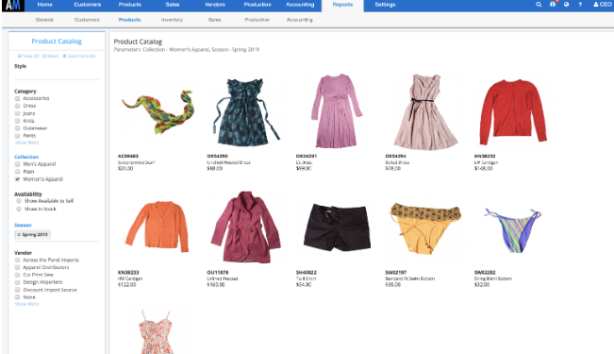This screenshot has width=614, height=354.
Task: Click the $160.00 price under OU11878
Action: [x=216, y=285]
